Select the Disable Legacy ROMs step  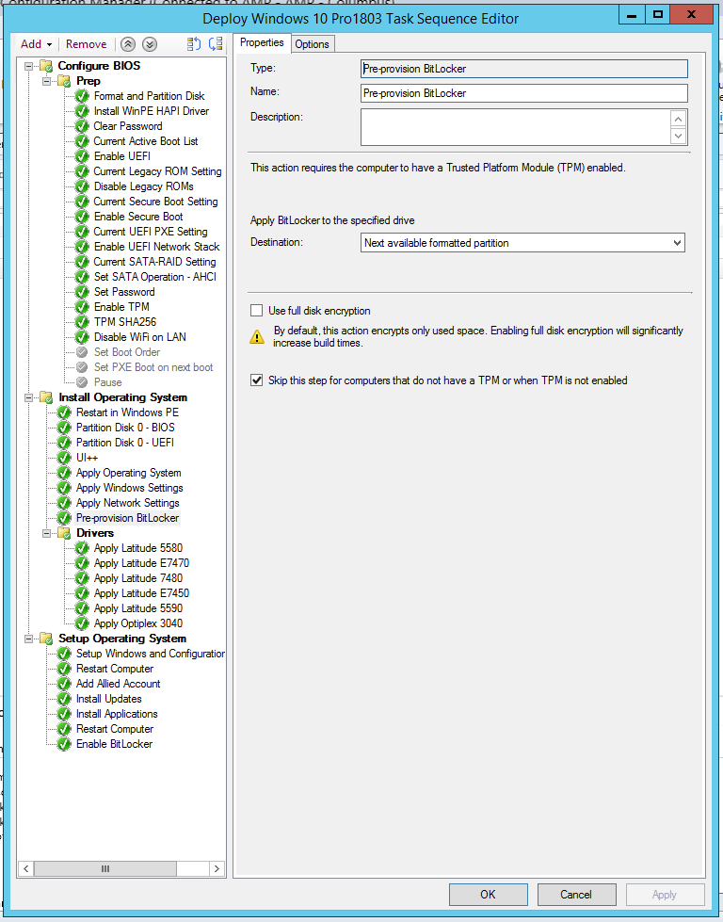pyautogui.click(x=143, y=186)
